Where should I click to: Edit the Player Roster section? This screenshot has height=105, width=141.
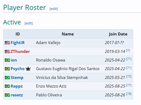coord(54,9)
